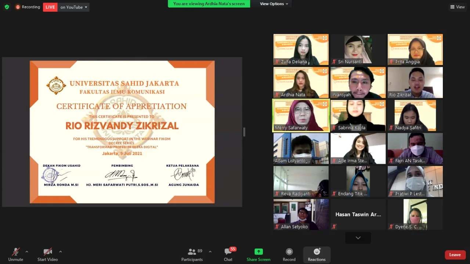Select Hasan Taswin's name tile
This screenshot has height=264, width=470.
click(x=358, y=214)
